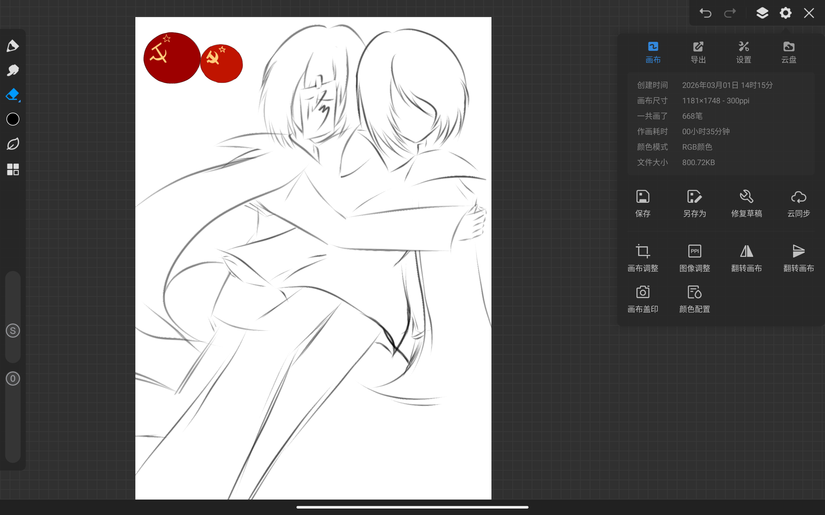Select the smudge tool
825x515 pixels.
tap(13, 70)
